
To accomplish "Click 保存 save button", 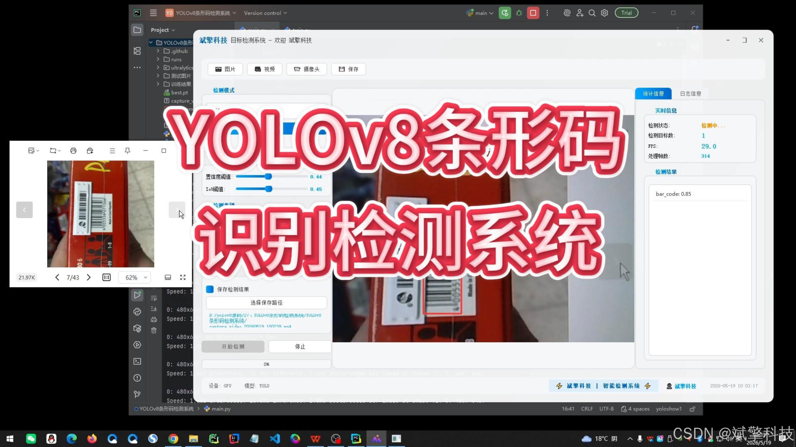I will tap(349, 69).
